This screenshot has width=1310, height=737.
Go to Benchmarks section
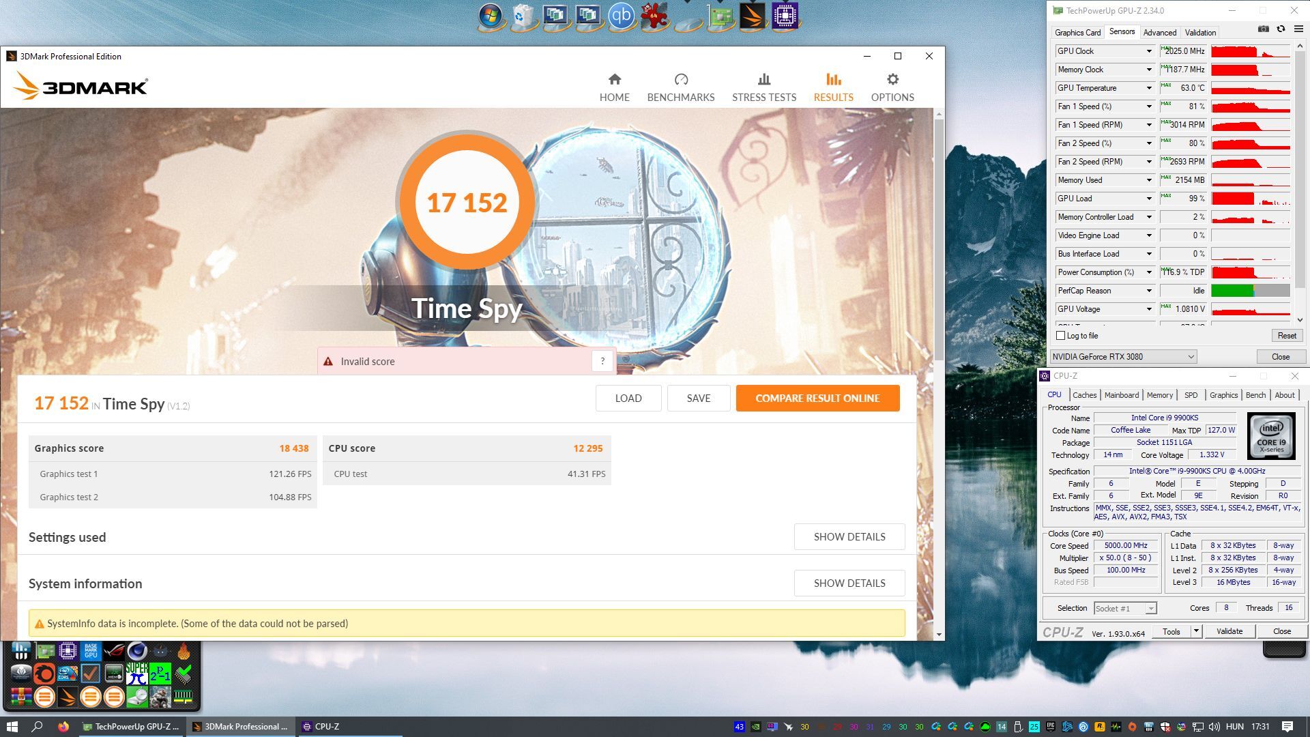[x=680, y=87]
